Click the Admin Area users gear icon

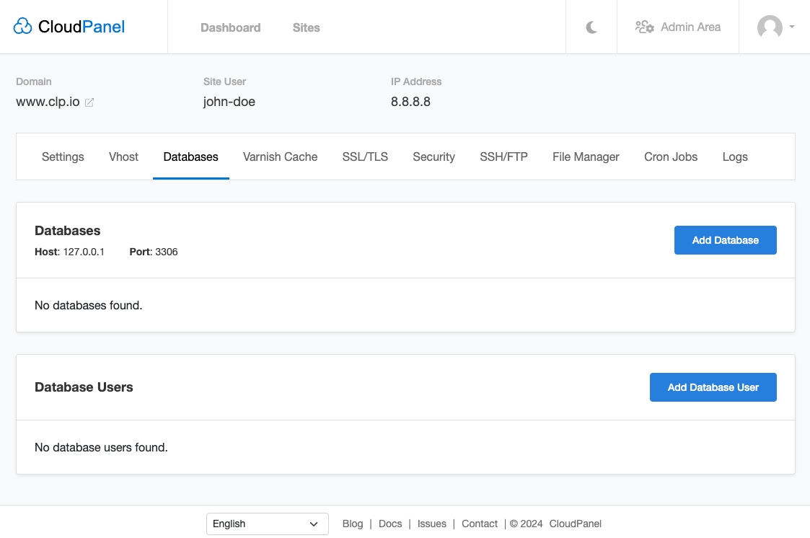pyautogui.click(x=644, y=26)
